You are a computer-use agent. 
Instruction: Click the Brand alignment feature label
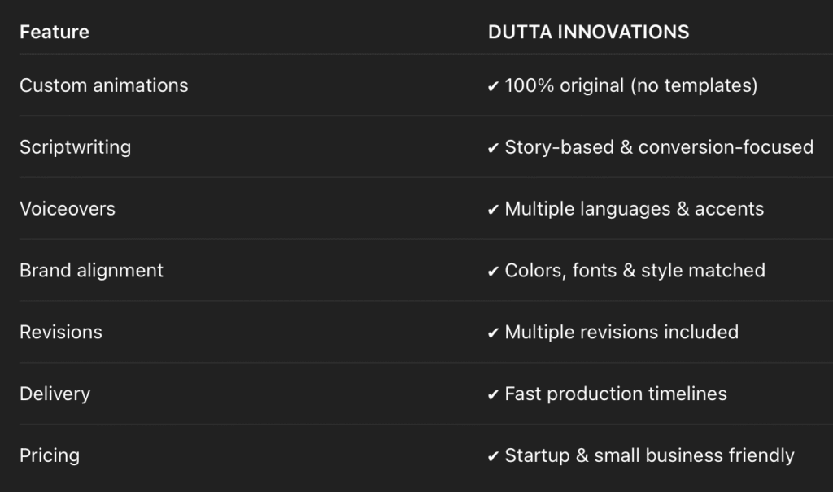pyautogui.click(x=91, y=271)
